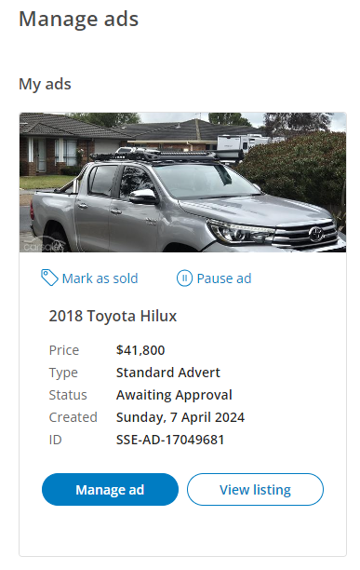Click the Status field label
The image size is (360, 570).
click(68, 395)
